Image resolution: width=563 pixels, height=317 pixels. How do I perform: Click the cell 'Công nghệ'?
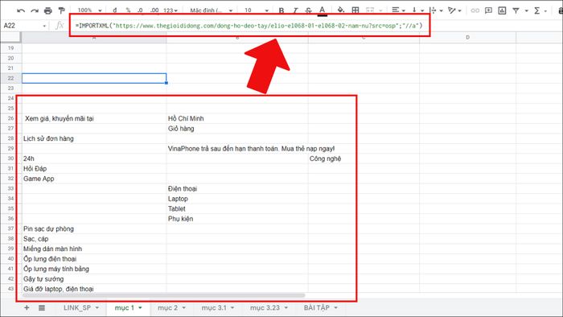click(364, 158)
